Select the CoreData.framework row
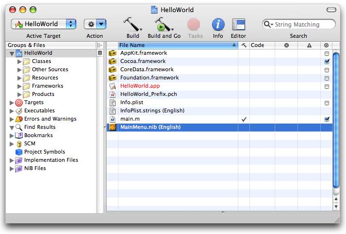The image size is (346, 234). coord(219,70)
